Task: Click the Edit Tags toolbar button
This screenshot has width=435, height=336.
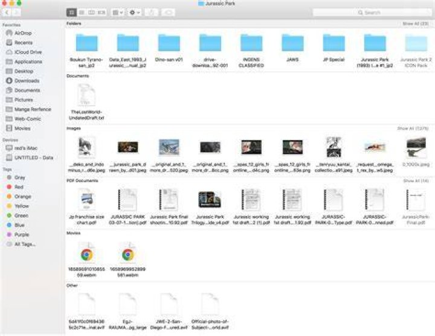Action: [x=168, y=13]
